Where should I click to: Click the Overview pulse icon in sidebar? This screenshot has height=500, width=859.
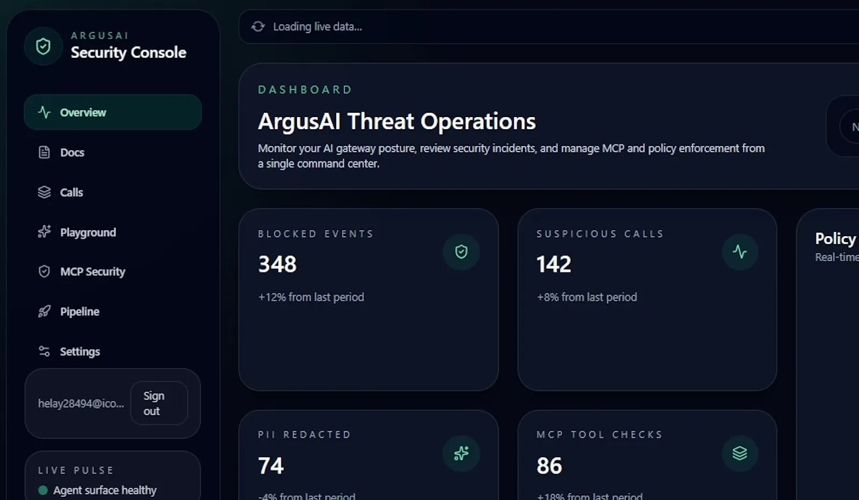tap(44, 112)
